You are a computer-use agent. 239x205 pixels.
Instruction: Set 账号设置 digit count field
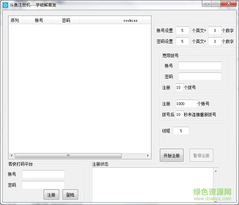click(215, 30)
